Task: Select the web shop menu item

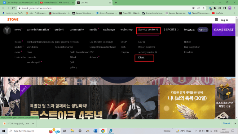Action: click(126, 30)
